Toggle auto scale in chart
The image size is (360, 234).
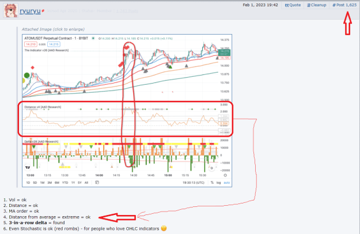point(226,183)
